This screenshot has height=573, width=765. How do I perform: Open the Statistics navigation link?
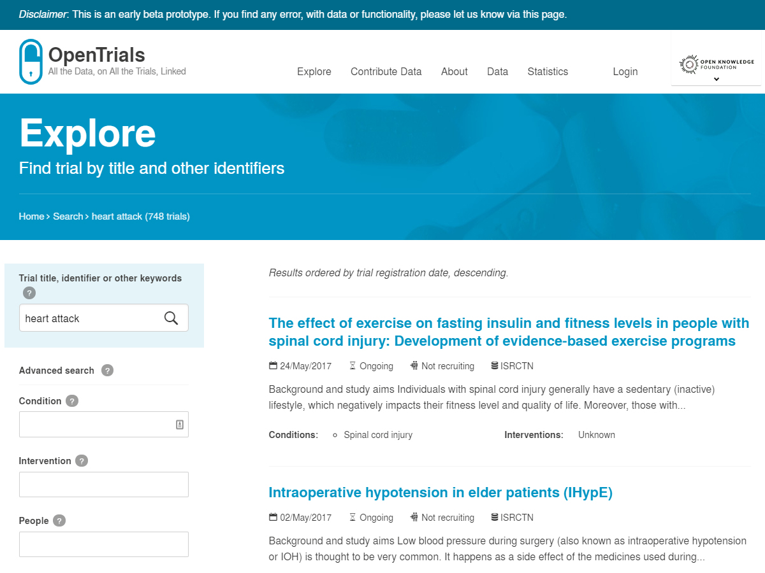tap(547, 71)
